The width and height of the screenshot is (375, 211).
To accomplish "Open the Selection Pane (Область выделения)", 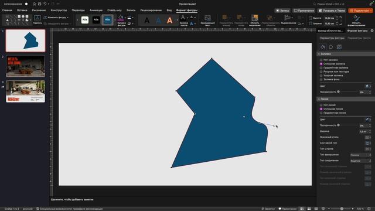I will [x=254, y=20].
